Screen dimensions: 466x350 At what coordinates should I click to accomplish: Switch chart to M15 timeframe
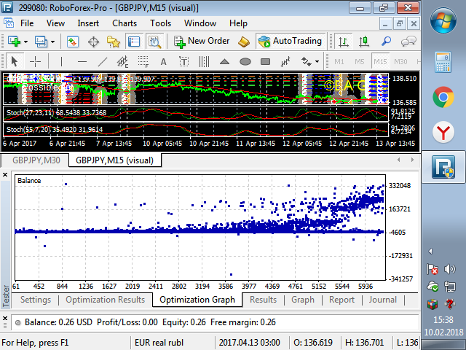click(x=381, y=61)
